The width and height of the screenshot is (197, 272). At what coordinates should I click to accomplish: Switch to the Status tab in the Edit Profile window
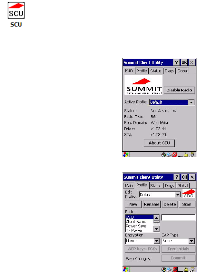click(x=156, y=186)
